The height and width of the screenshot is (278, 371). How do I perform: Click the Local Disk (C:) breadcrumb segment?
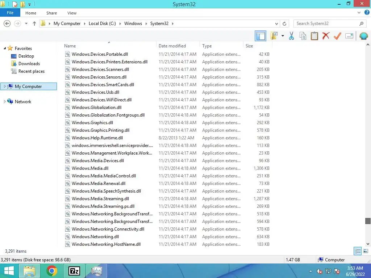click(102, 24)
